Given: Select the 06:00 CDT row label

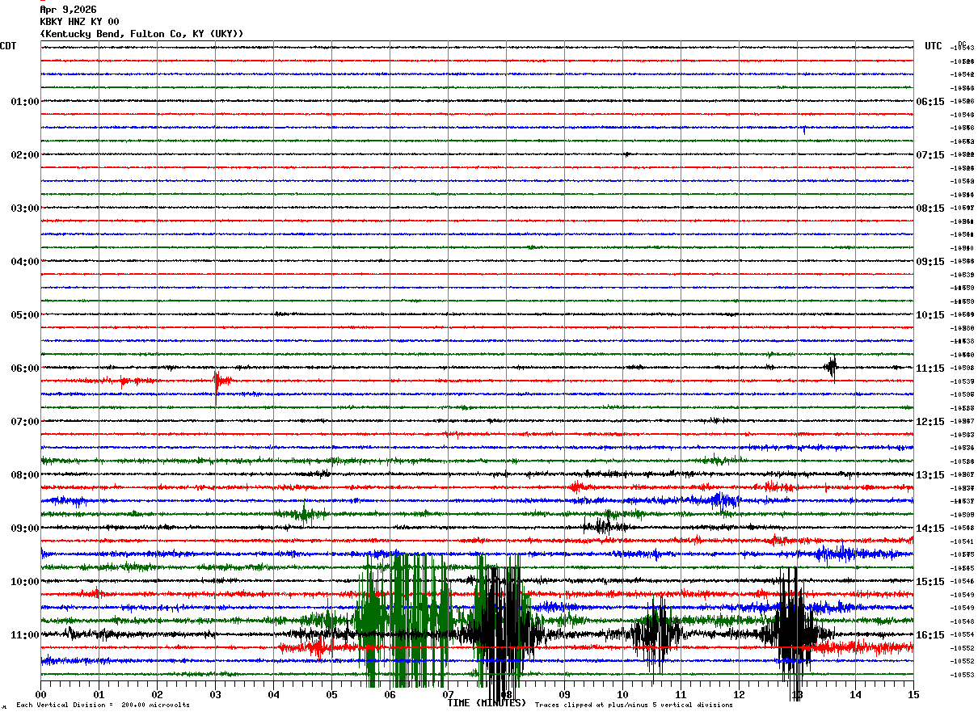Looking at the screenshot, I should coord(25,369).
